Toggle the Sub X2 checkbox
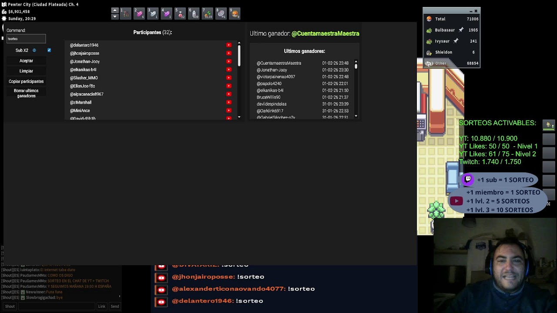Screen dimensions: 557x313 click(x=49, y=50)
